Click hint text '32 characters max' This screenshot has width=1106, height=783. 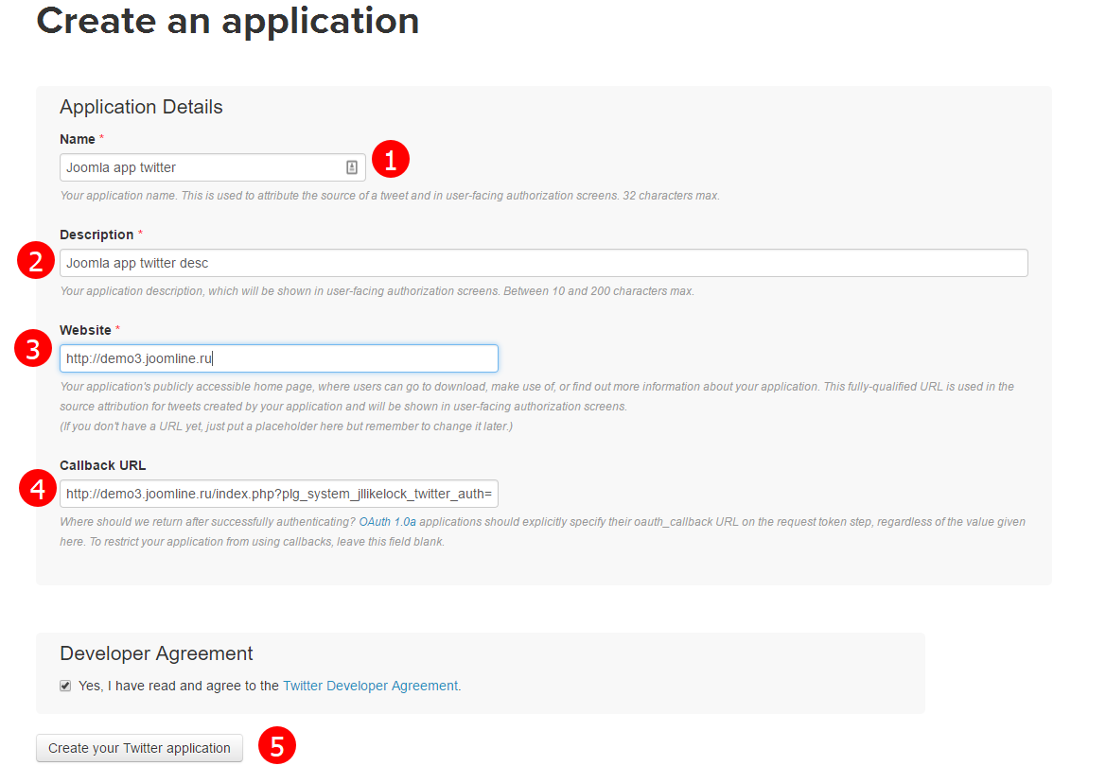(x=671, y=195)
